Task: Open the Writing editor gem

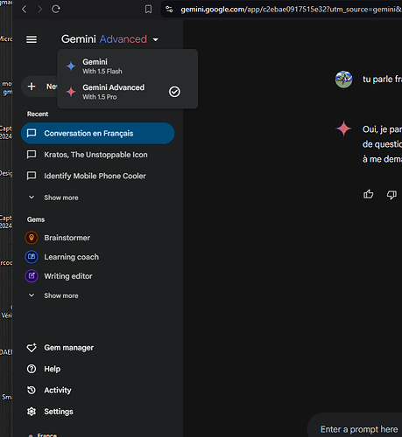Action: coord(68,276)
